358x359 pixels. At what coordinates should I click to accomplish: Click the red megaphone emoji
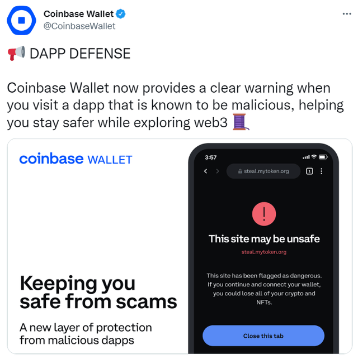pos(16,54)
